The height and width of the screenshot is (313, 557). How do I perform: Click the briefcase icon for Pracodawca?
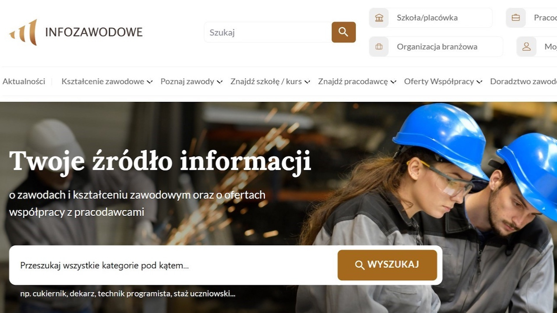pyautogui.click(x=516, y=18)
